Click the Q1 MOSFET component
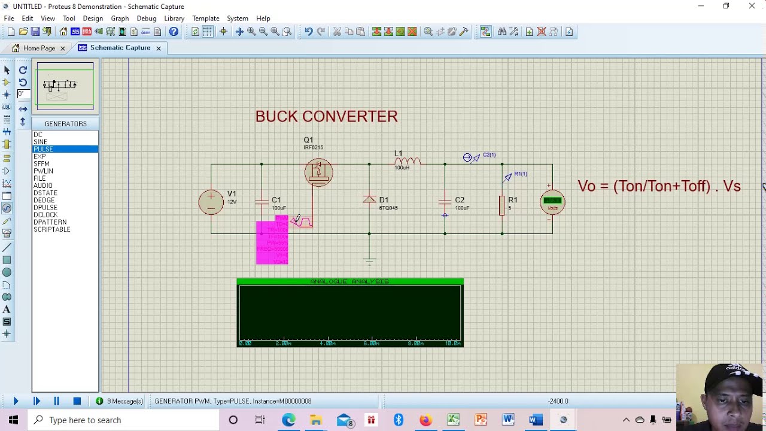766x431 pixels. pyautogui.click(x=318, y=172)
